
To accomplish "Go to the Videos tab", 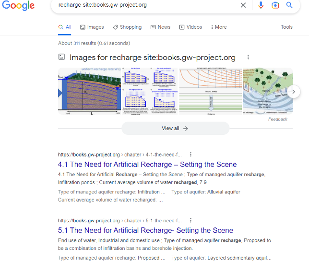I will click(190, 27).
